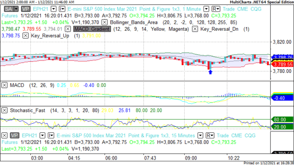Click the 'MultiCharts .NET64 Special Edition' title text
Viewport: 294px width, 165px height.
tap(262, 2)
